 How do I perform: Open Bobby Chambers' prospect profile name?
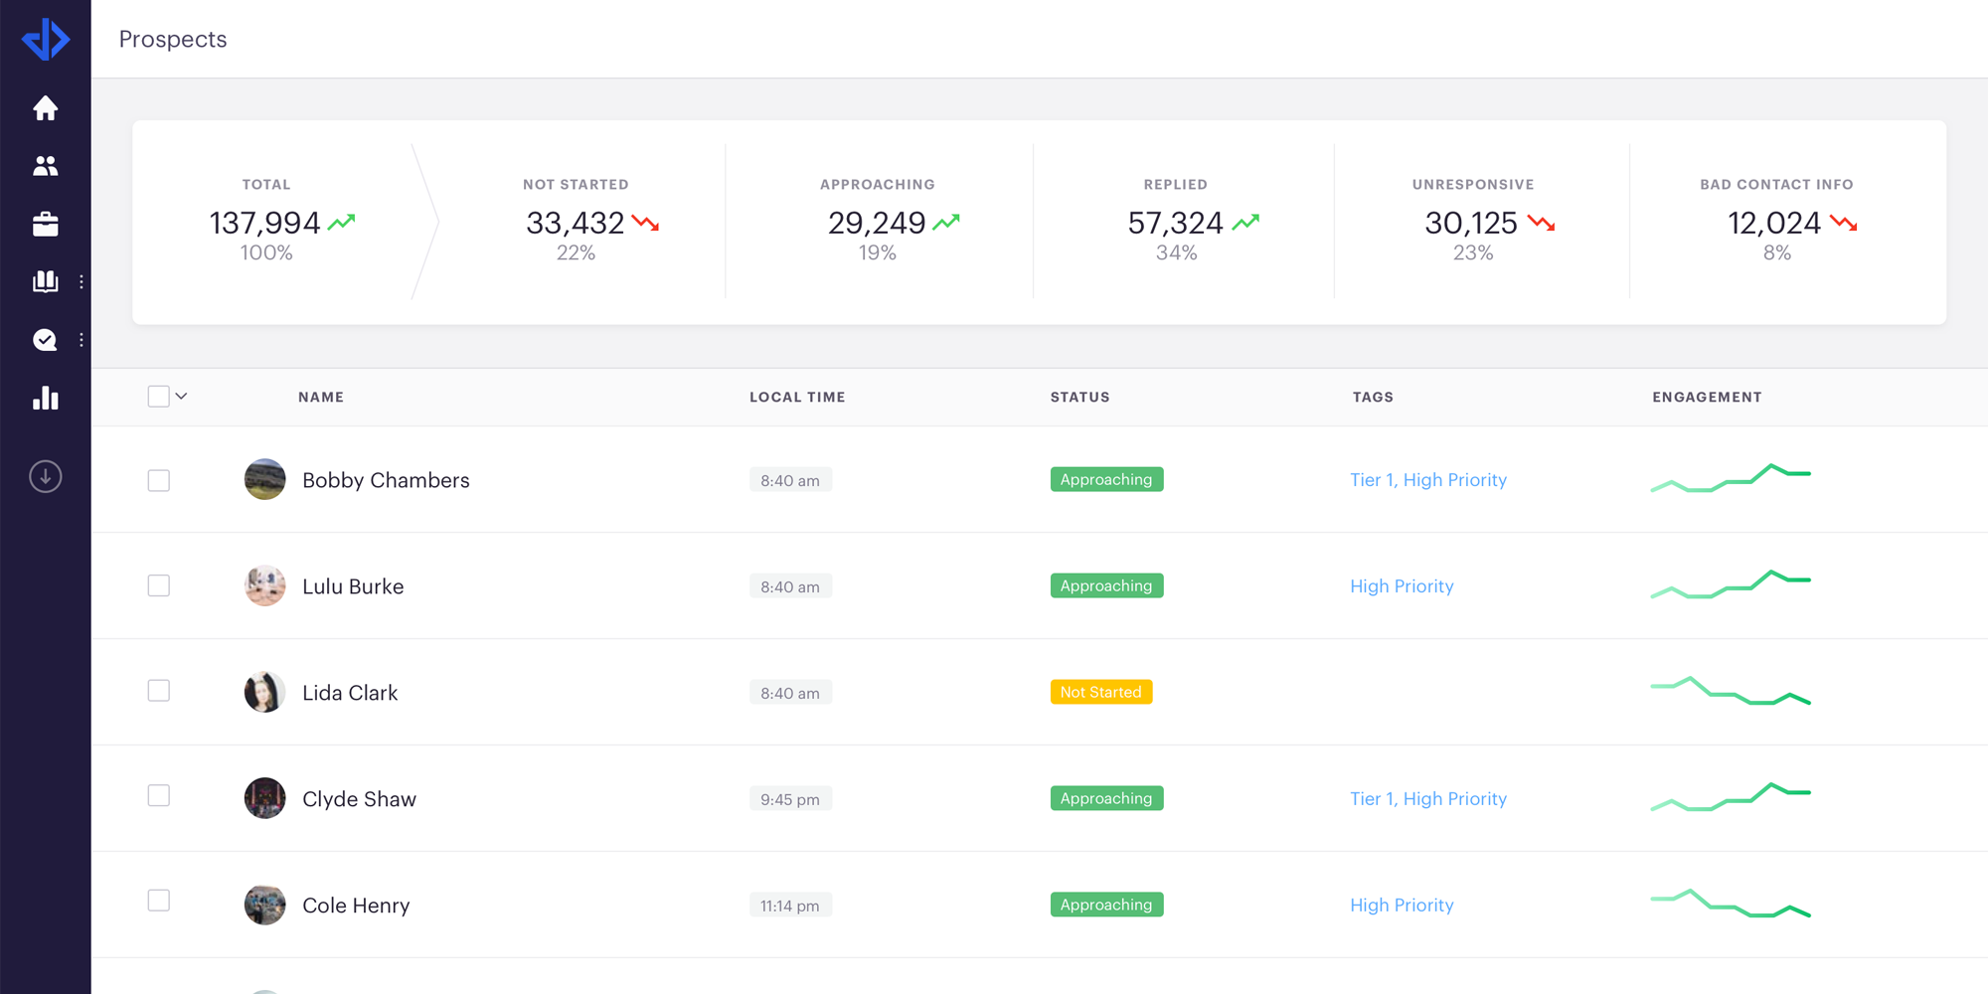(386, 480)
